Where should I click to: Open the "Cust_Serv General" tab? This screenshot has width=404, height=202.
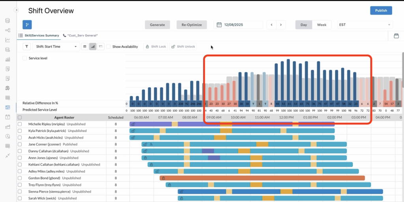tap(80, 35)
